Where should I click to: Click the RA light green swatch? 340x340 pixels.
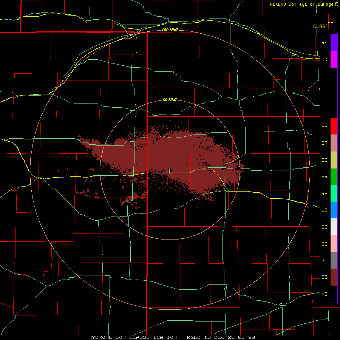(x=334, y=193)
